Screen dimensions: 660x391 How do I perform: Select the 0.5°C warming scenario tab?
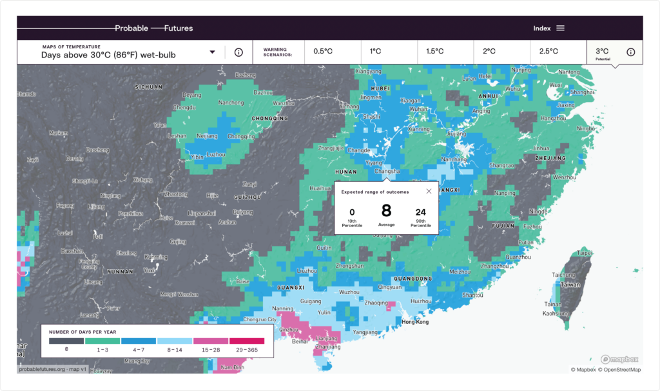[x=333, y=52]
